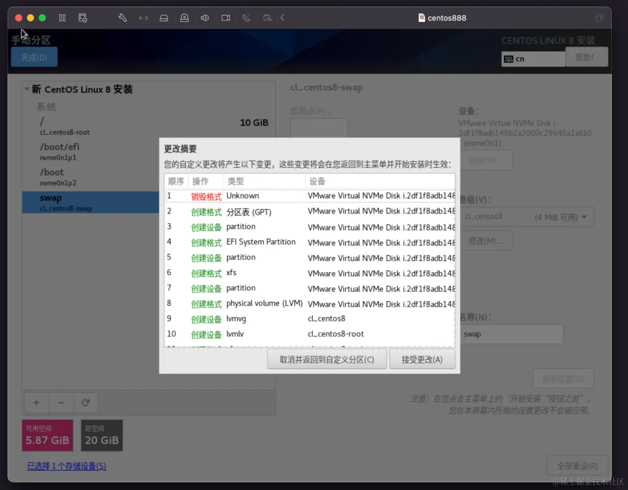Click the mount point input field
The height and width of the screenshot is (490, 628).
(319, 127)
